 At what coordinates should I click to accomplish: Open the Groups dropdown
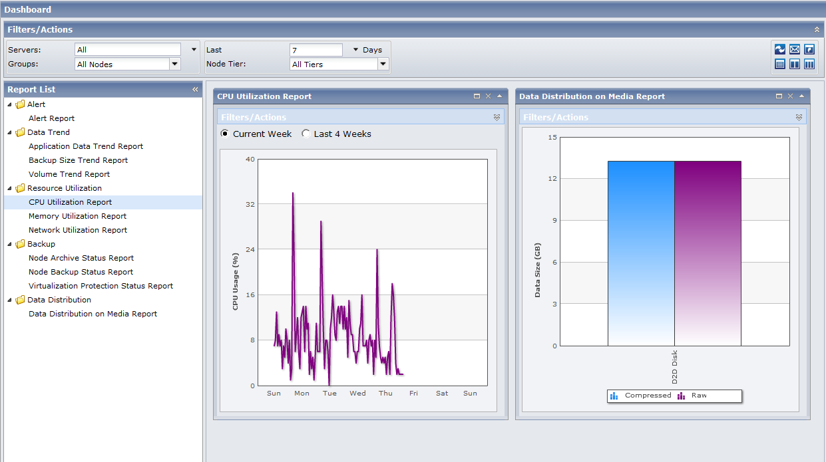point(175,64)
